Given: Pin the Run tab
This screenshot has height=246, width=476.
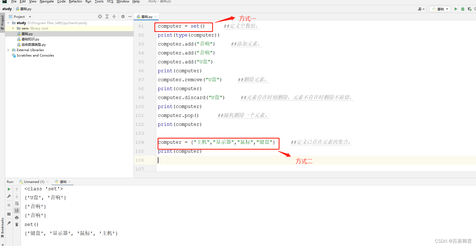Looking at the screenshot, I should coord(9,223).
